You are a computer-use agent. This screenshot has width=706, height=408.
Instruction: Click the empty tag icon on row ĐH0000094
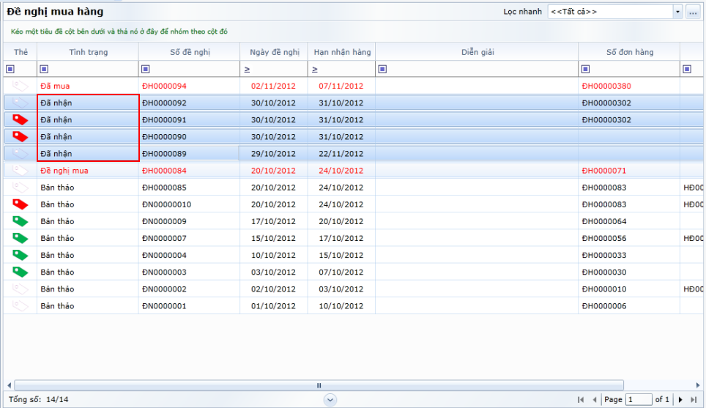pos(20,86)
